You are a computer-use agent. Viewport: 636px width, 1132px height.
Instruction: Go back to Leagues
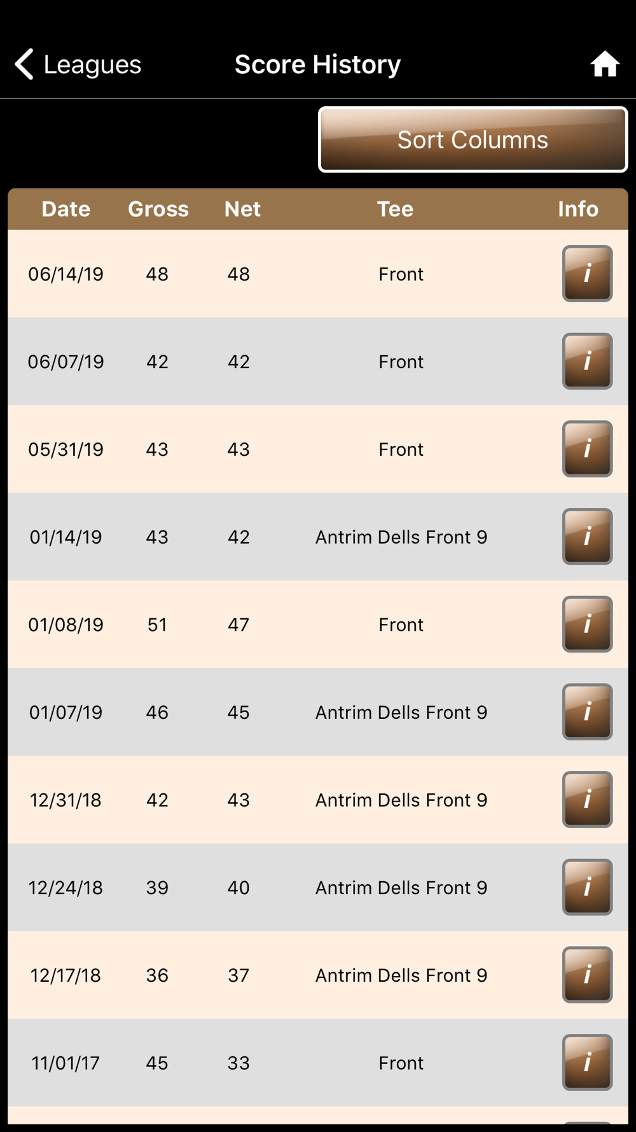(78, 64)
